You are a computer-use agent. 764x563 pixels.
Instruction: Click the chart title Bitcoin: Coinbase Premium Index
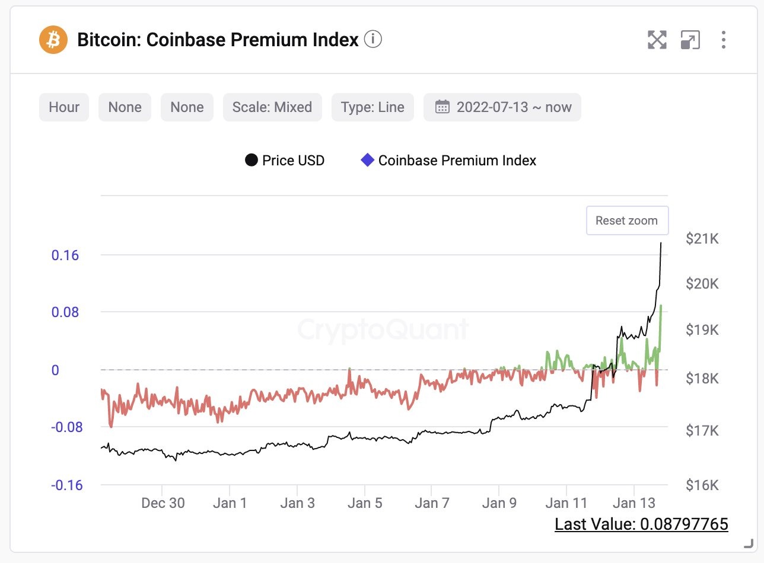click(x=218, y=40)
